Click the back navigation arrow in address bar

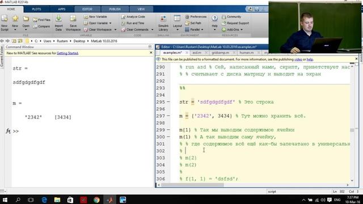2,41
